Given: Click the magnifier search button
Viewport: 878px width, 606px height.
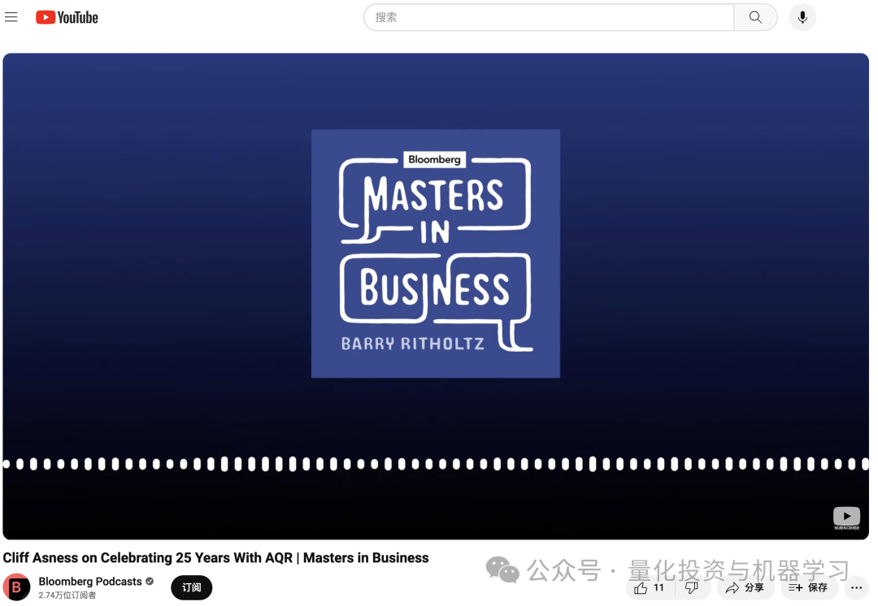Looking at the screenshot, I should coord(755,17).
